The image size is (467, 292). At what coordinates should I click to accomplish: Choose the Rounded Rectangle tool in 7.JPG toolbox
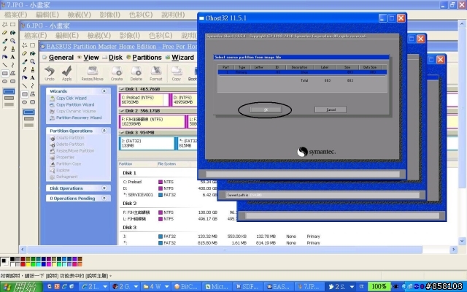[x=13, y=81]
